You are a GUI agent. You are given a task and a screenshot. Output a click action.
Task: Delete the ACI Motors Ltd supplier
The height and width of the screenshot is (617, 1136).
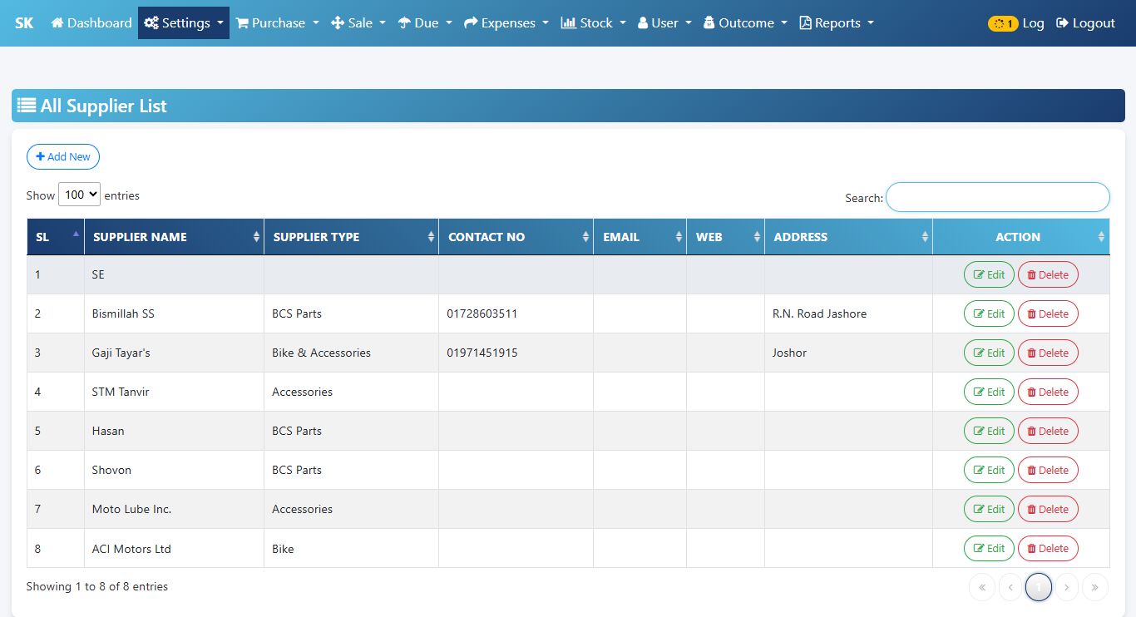(1047, 548)
